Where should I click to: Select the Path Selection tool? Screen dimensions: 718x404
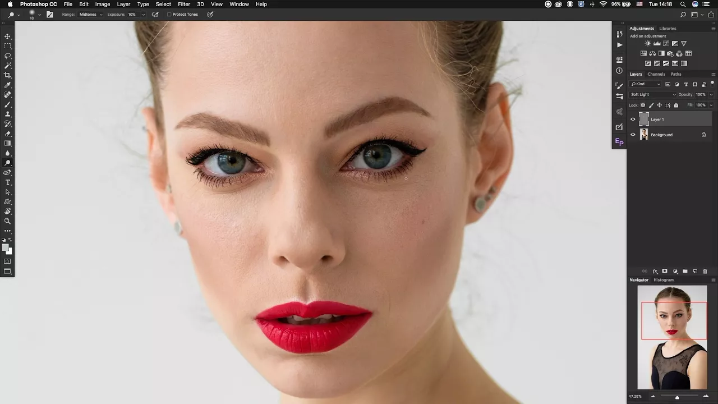coord(7,192)
